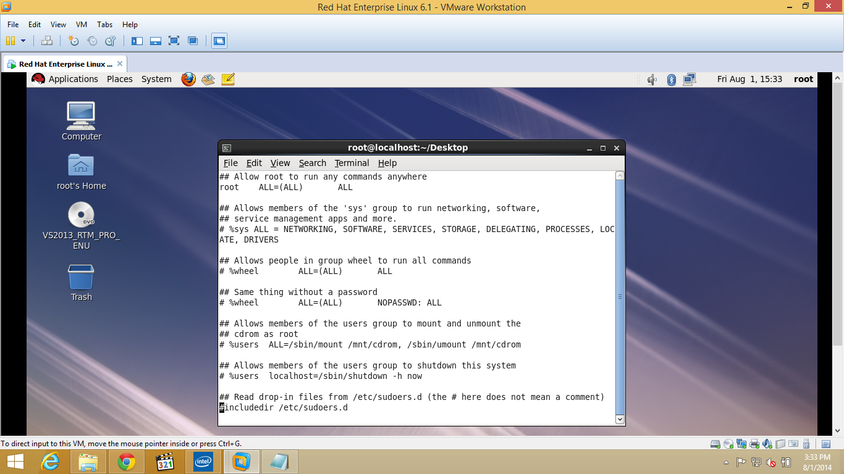Screen dimensions: 844x474
Task: Launch the mail client icon in GNOME panel
Action: (x=208, y=79)
